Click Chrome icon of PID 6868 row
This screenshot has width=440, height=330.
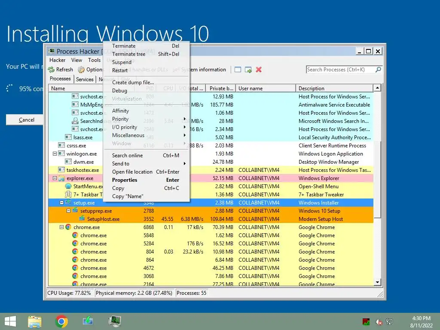coord(68,227)
